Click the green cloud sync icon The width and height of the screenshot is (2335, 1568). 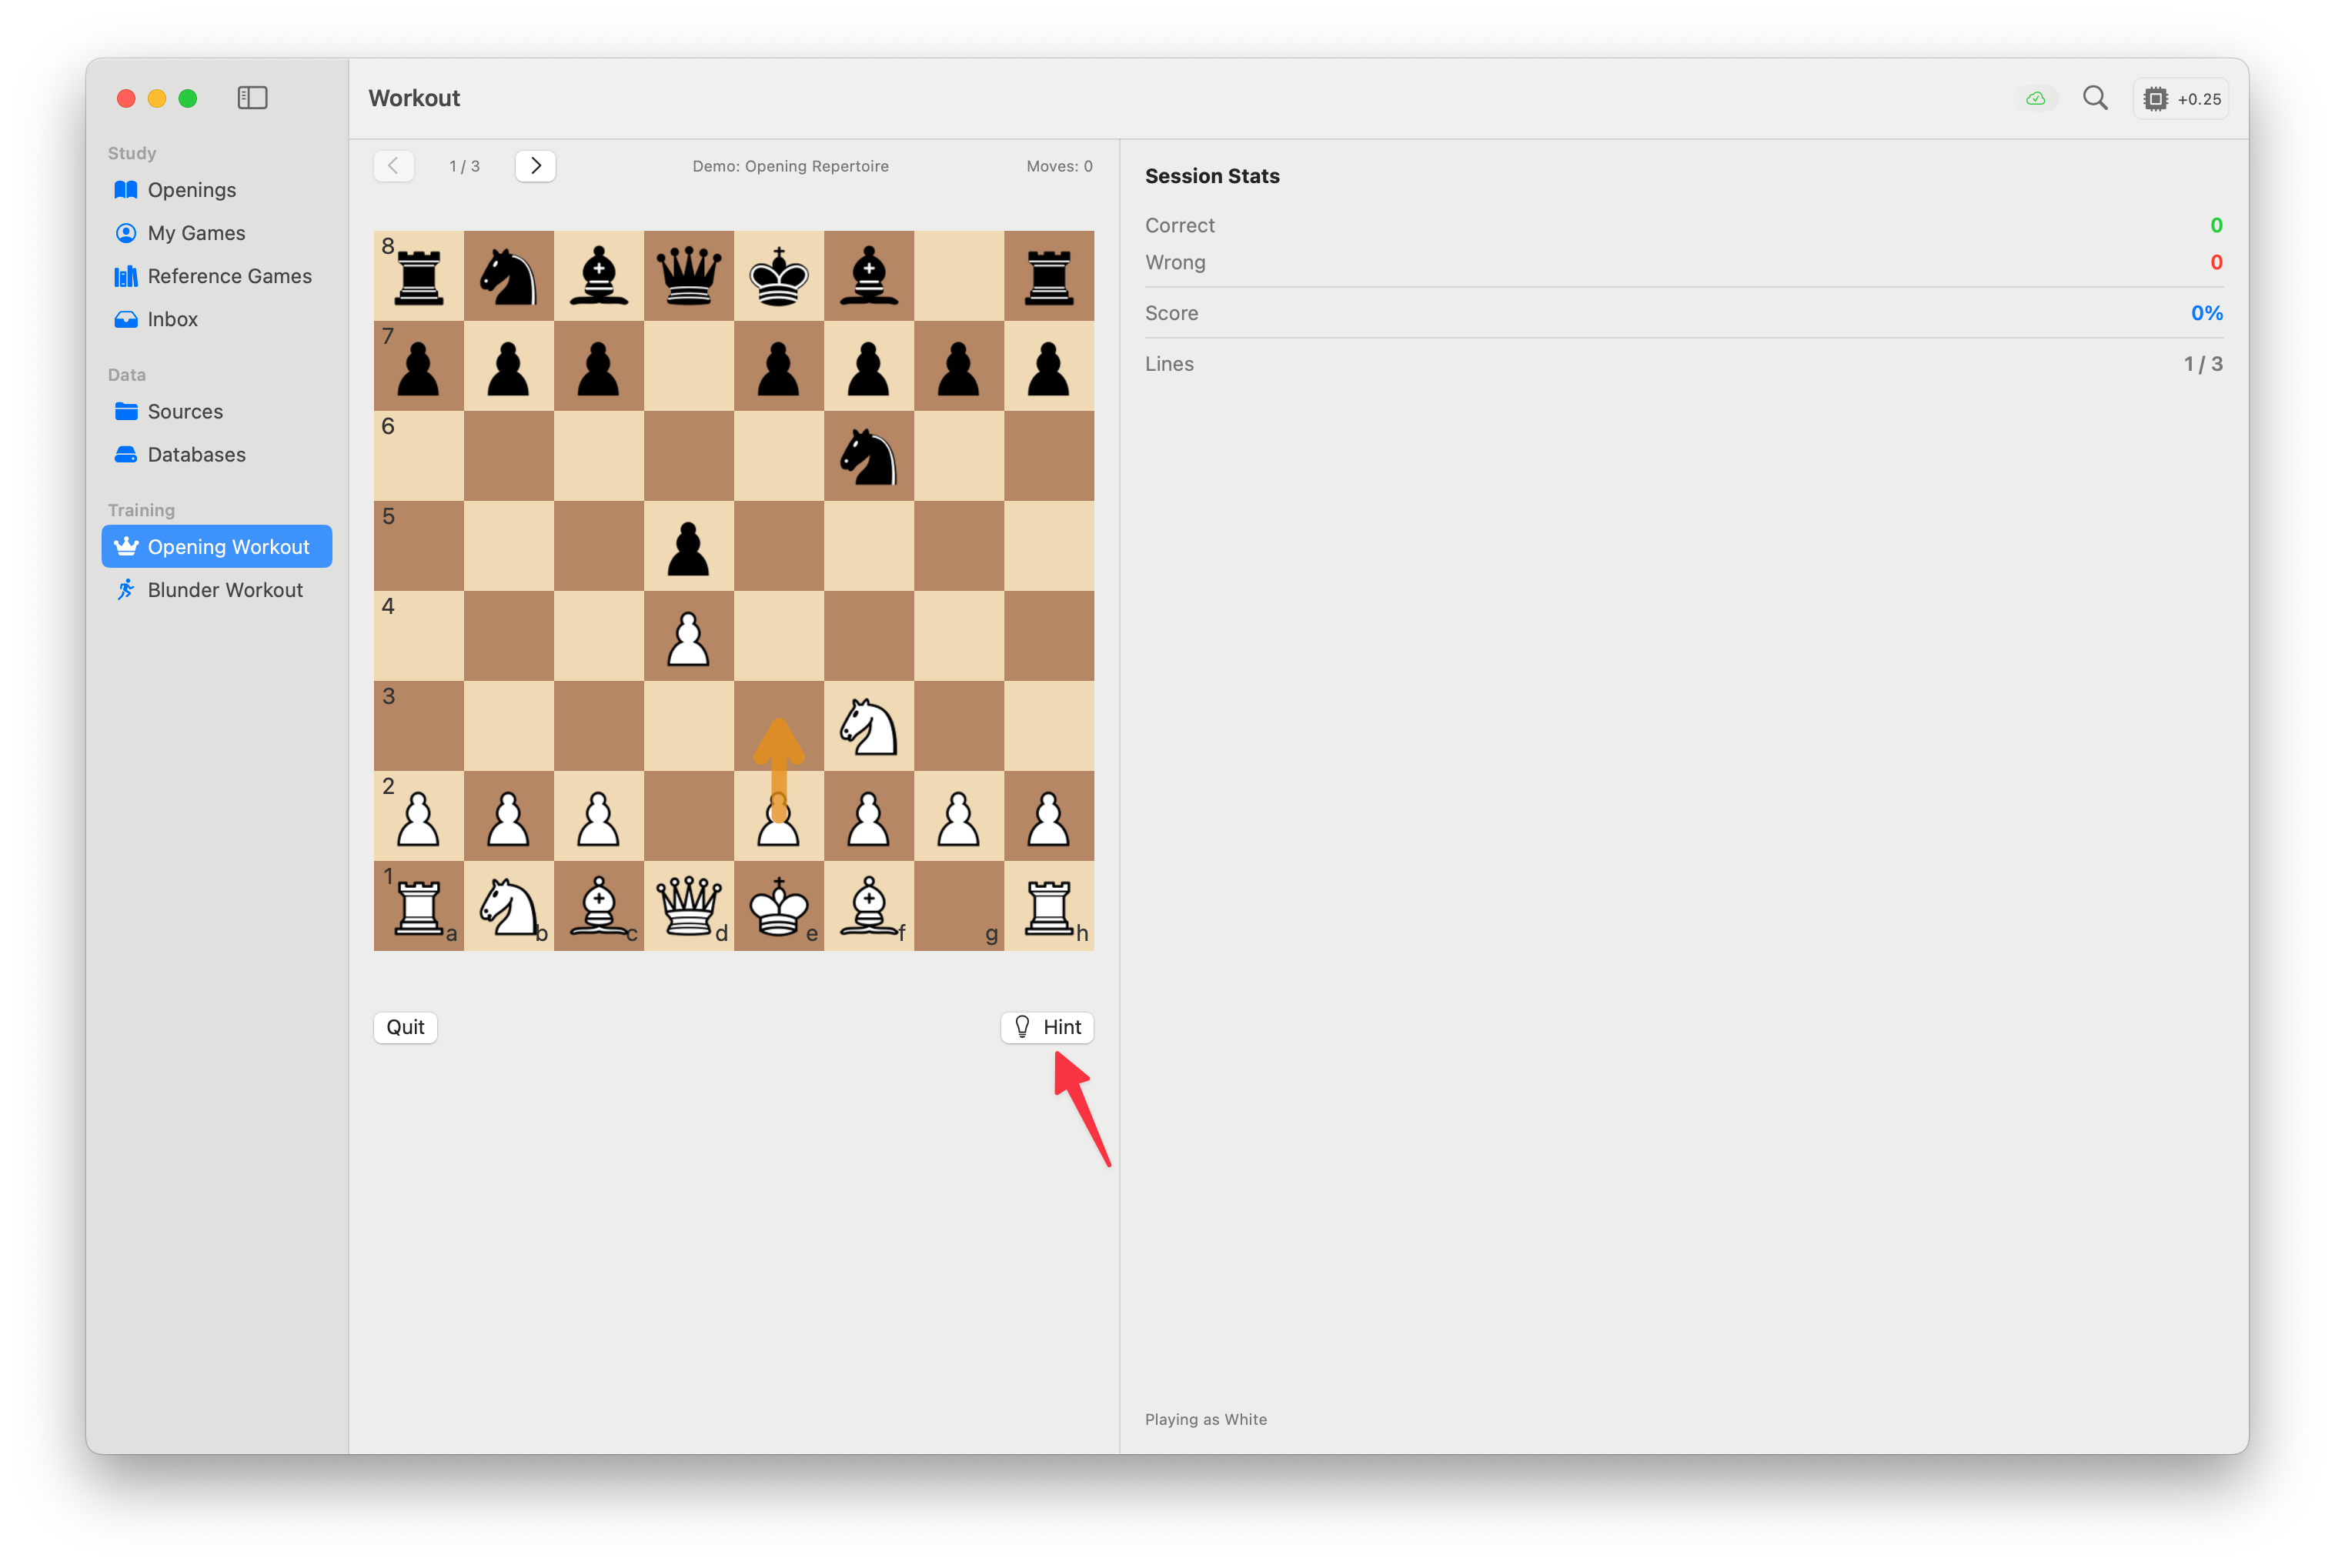pos(2035,99)
